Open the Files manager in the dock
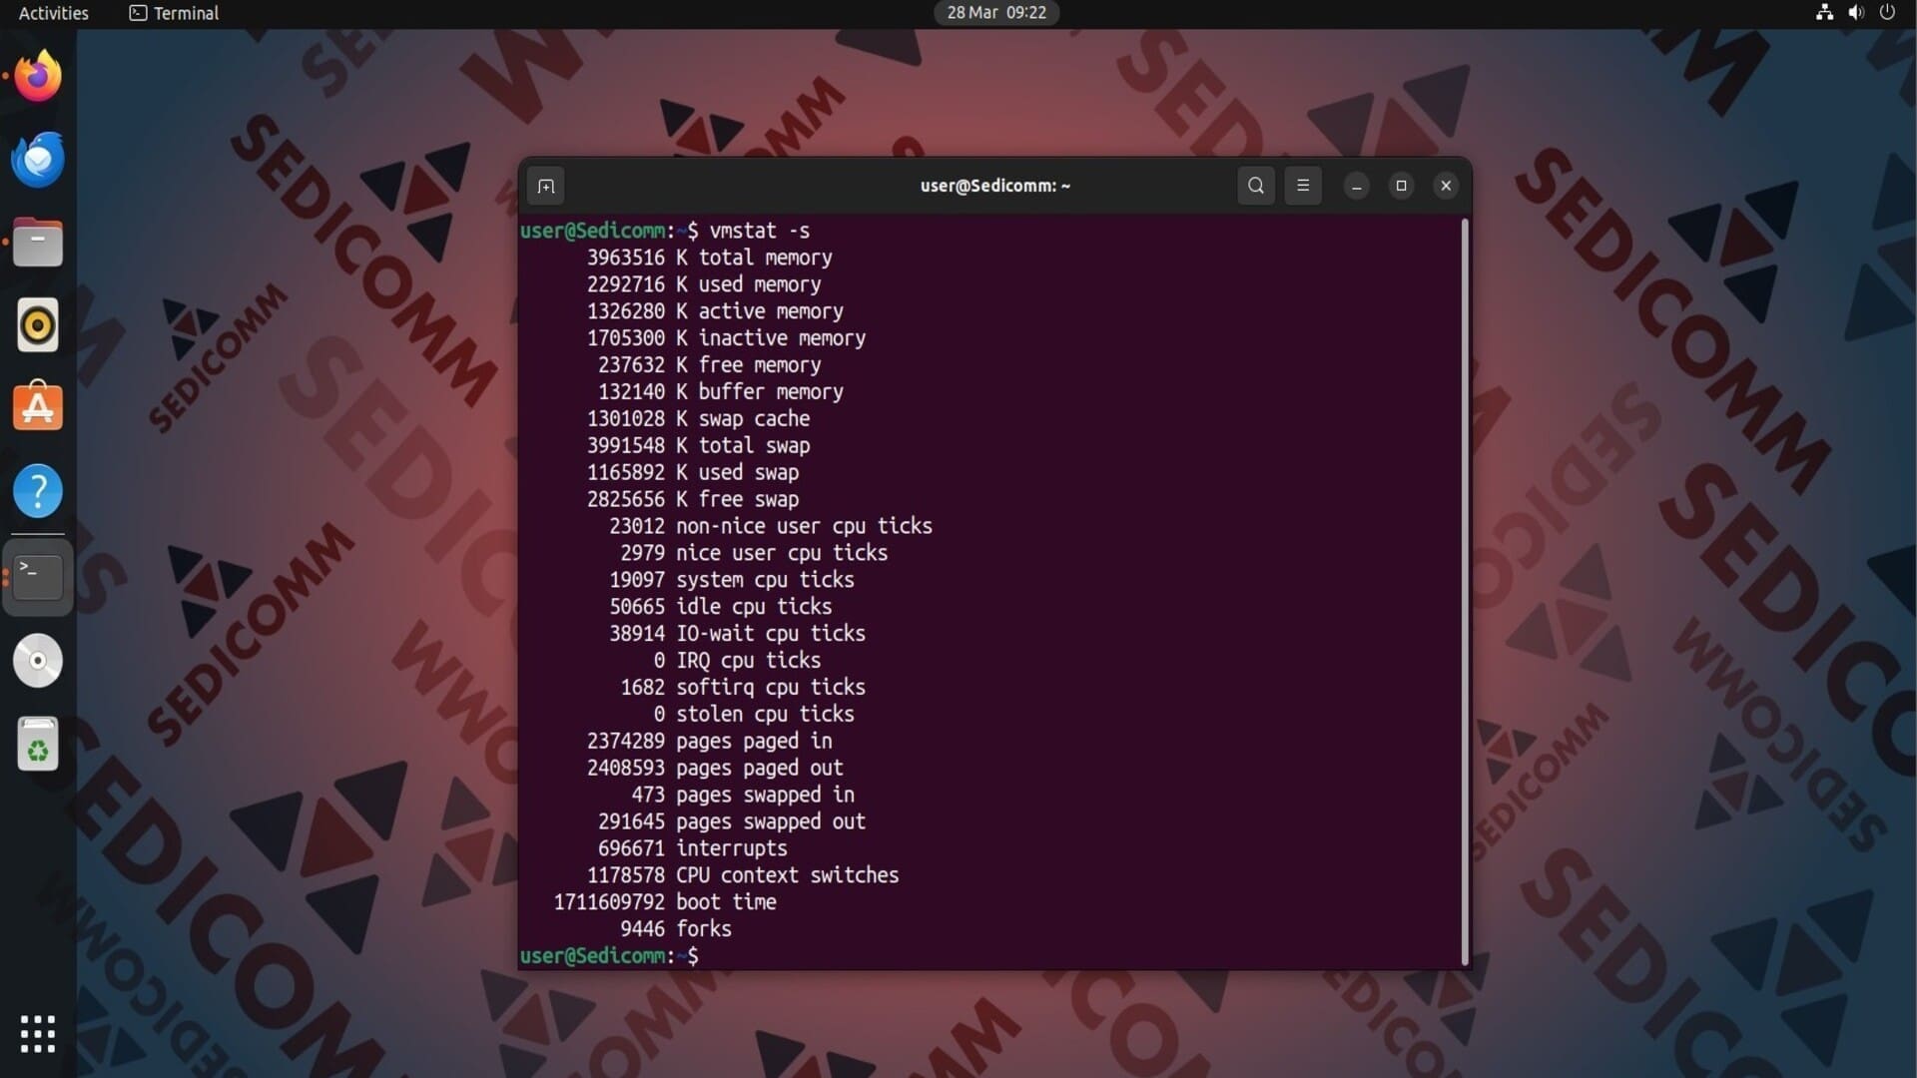 (38, 243)
